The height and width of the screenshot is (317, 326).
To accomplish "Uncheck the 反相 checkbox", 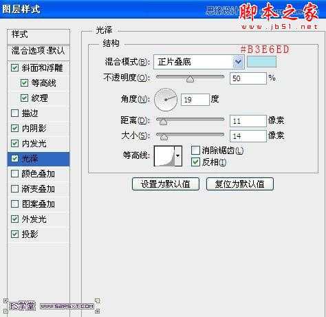I will (195, 162).
